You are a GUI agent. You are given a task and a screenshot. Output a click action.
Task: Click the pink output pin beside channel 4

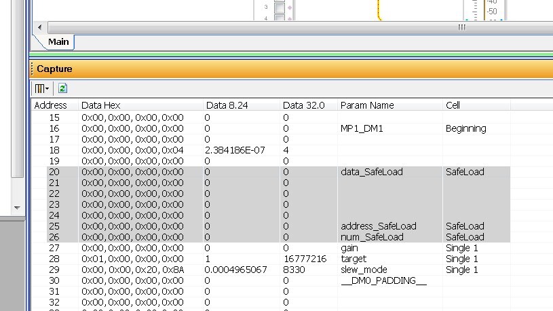coord(290,18)
